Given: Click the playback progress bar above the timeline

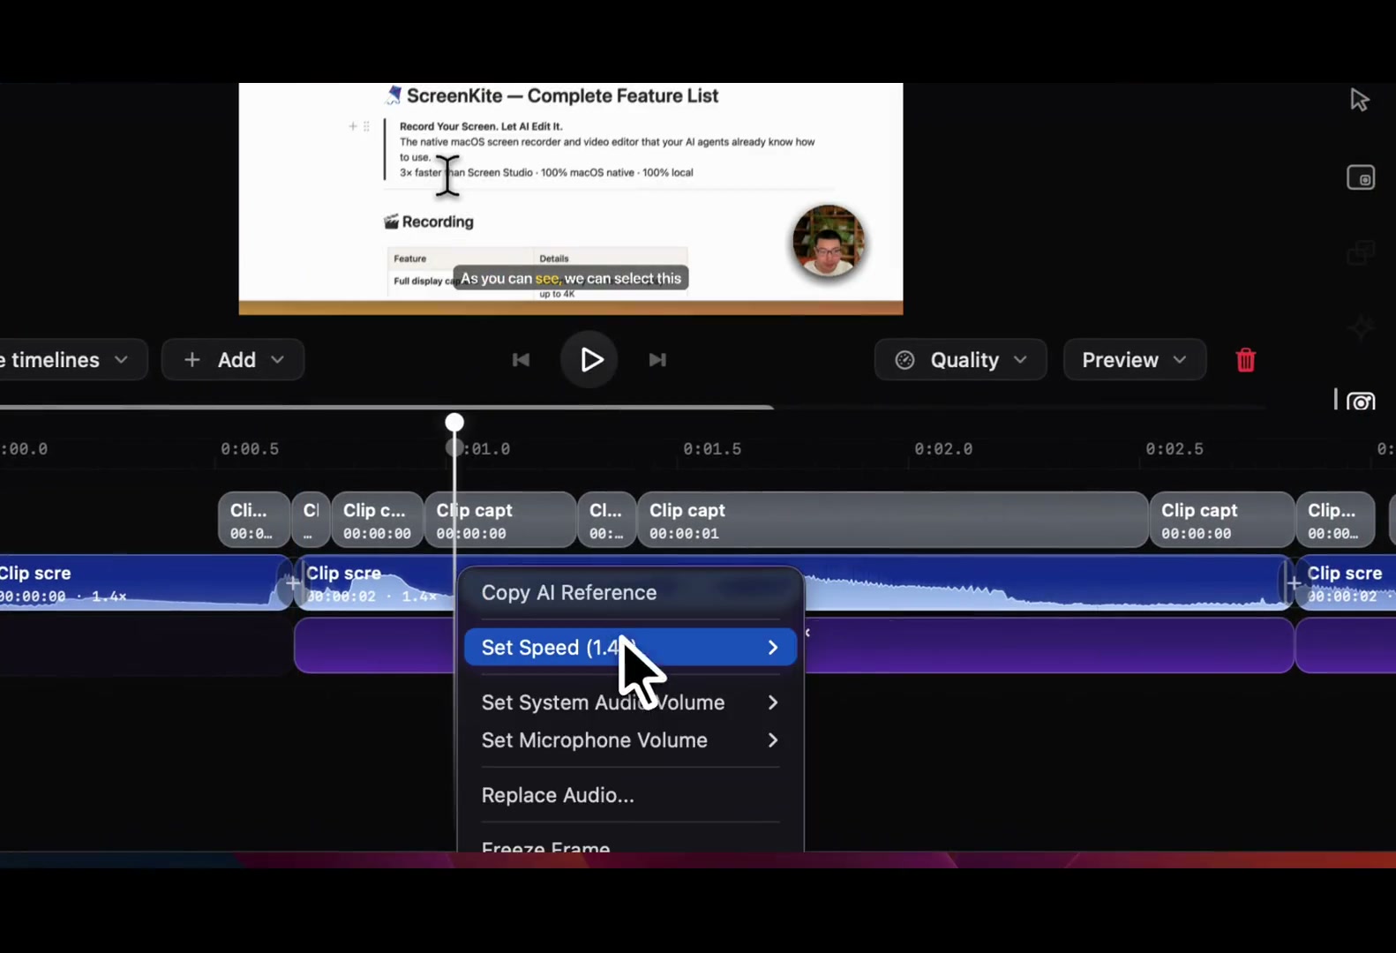Looking at the screenshot, I should pyautogui.click(x=387, y=407).
